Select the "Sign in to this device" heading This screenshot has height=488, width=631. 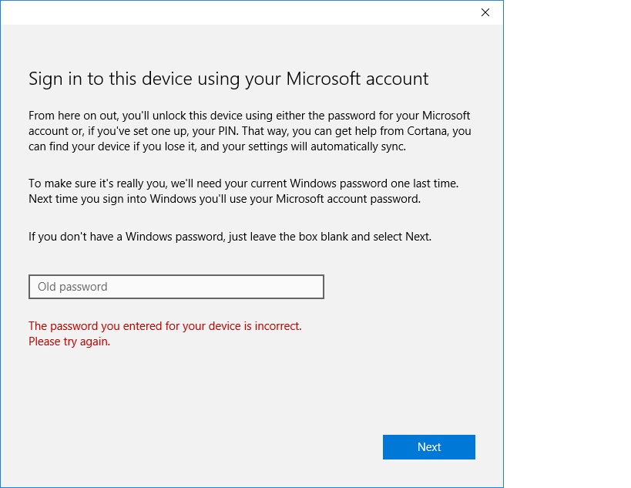[x=228, y=79]
